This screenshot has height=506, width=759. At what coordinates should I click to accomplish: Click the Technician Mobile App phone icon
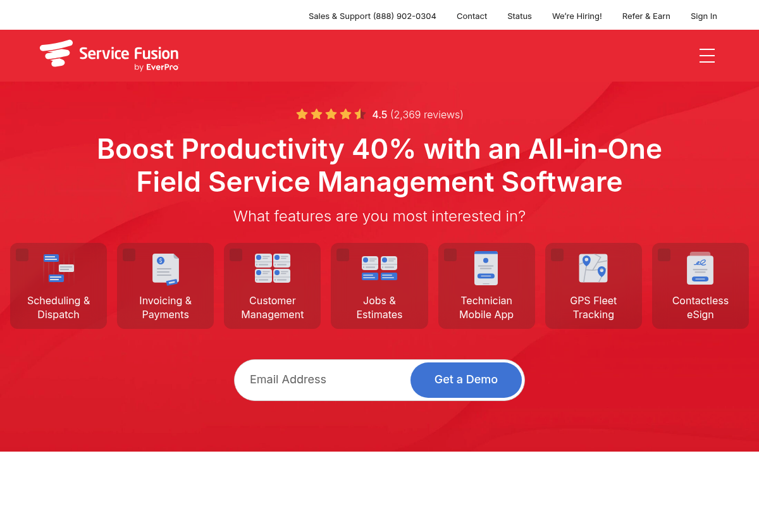[x=486, y=268]
